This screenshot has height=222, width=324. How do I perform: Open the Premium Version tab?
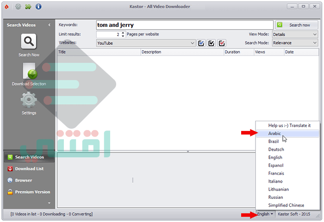(x=29, y=192)
